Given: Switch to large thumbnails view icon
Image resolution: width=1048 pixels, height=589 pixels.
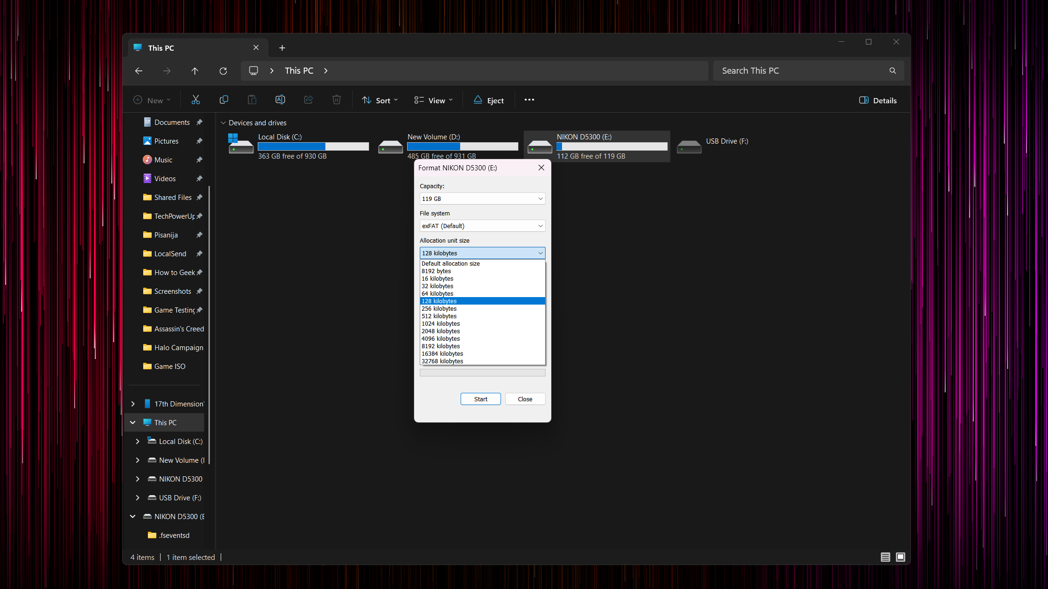Looking at the screenshot, I should pos(901,557).
